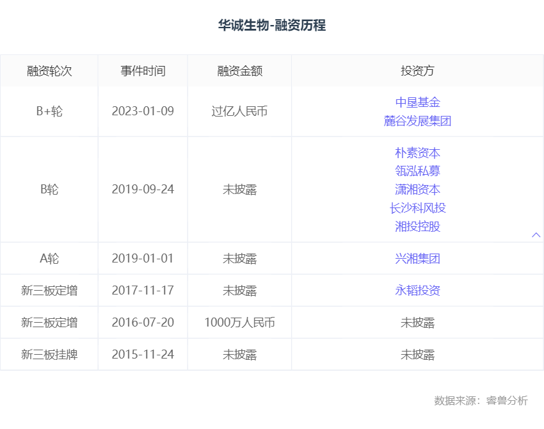
Task: Select the date 2016-07-20
Action: (x=143, y=323)
